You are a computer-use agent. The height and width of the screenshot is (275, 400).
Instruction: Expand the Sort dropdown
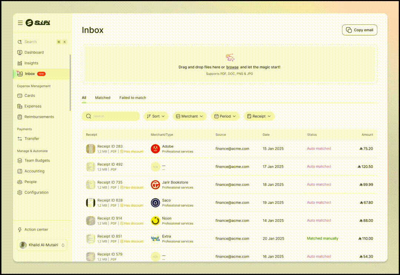click(156, 116)
